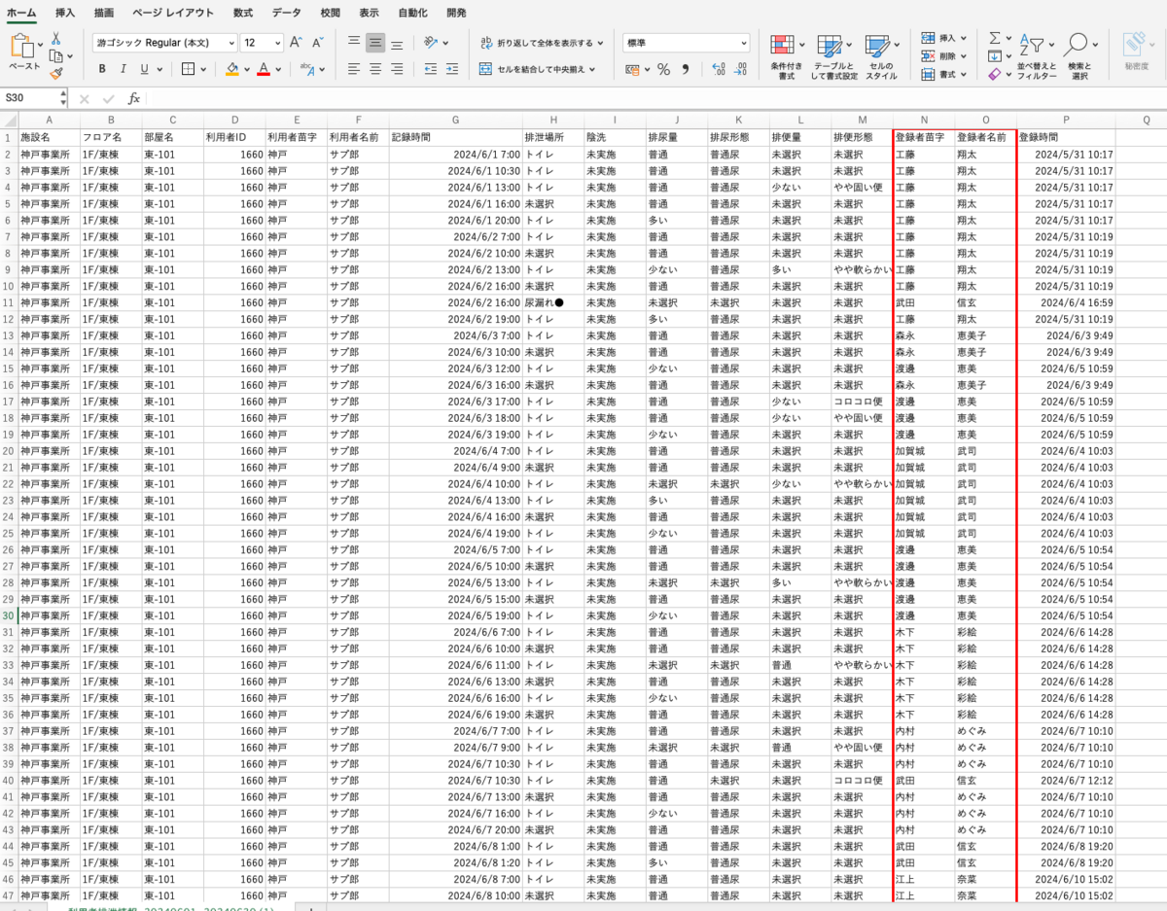Click the Fill down icon
1167x911 pixels.
(994, 56)
